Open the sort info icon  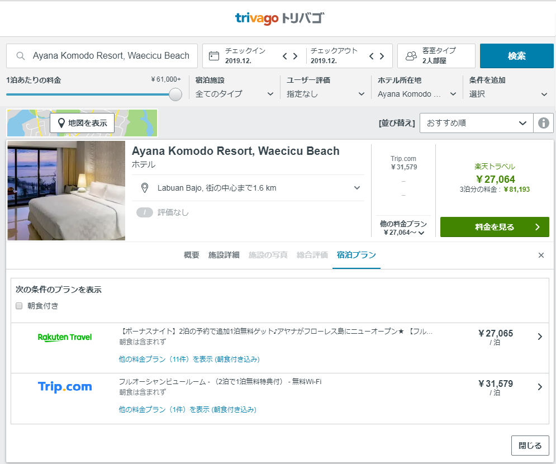point(543,123)
